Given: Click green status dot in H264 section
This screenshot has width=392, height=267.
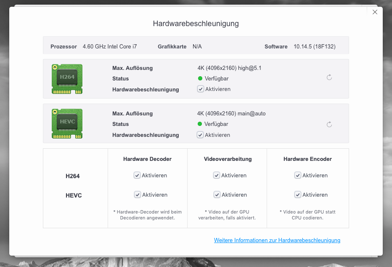Looking at the screenshot, I should click(x=200, y=78).
